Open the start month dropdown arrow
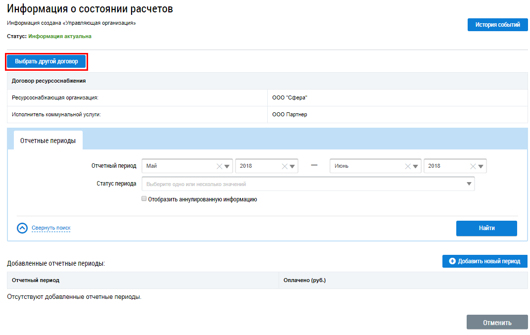The image size is (530, 335). click(x=227, y=166)
